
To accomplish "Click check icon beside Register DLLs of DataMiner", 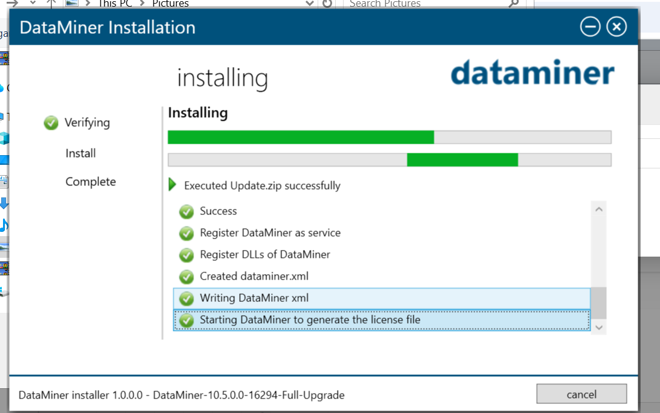I will (x=187, y=255).
